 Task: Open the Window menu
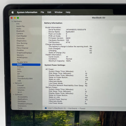coord(58,12)
